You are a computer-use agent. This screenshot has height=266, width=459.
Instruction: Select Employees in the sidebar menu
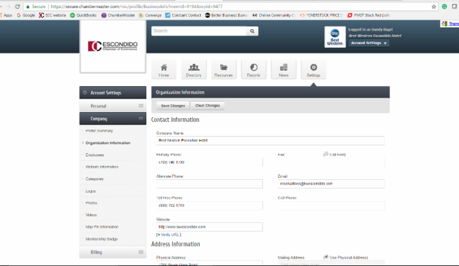pyautogui.click(x=95, y=155)
